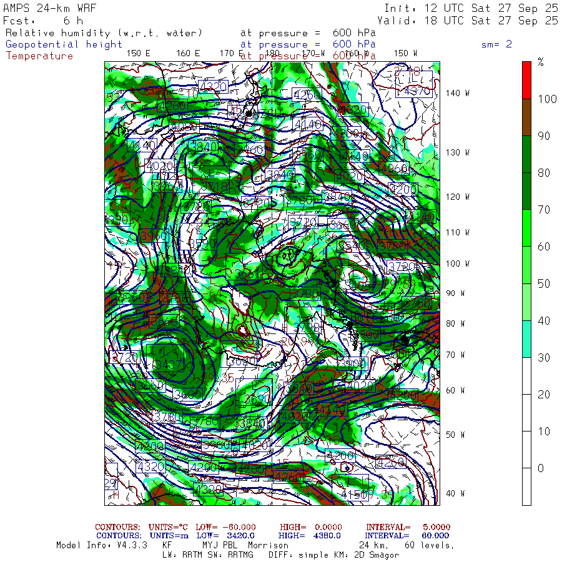Click the 'Morrison' microphysics text
Viewport: 562px width, 562px height.
pyautogui.click(x=268, y=545)
